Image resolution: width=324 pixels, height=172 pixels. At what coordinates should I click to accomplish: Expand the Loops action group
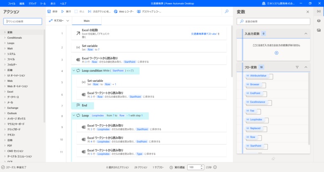click(x=5, y=43)
